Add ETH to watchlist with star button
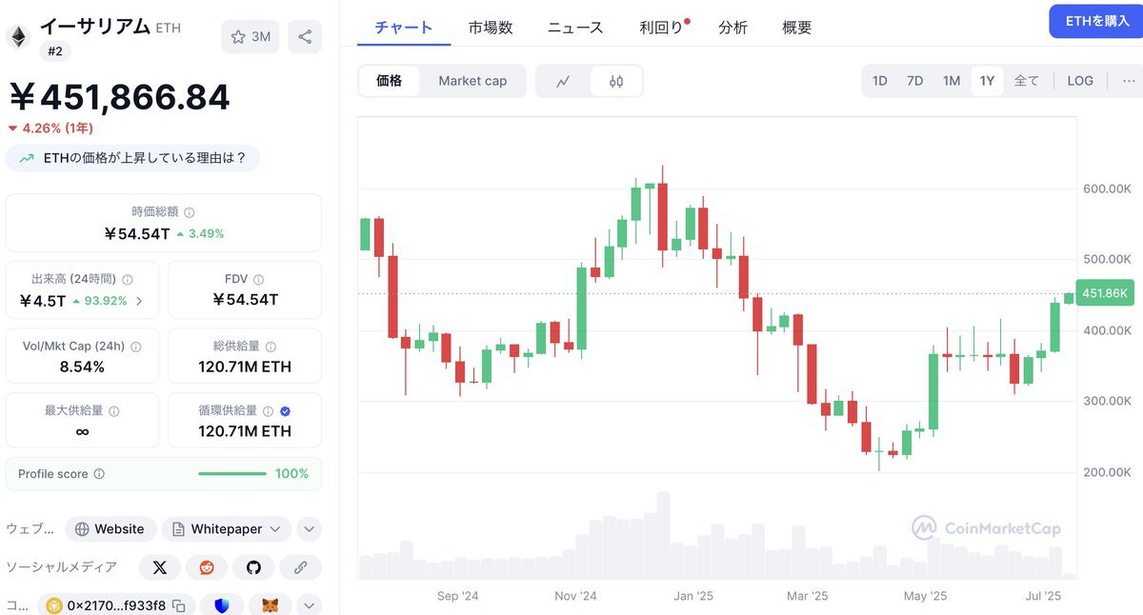1143x615 pixels. 251,37
